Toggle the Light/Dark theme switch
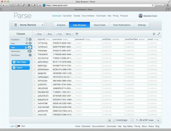 (18, 126)
